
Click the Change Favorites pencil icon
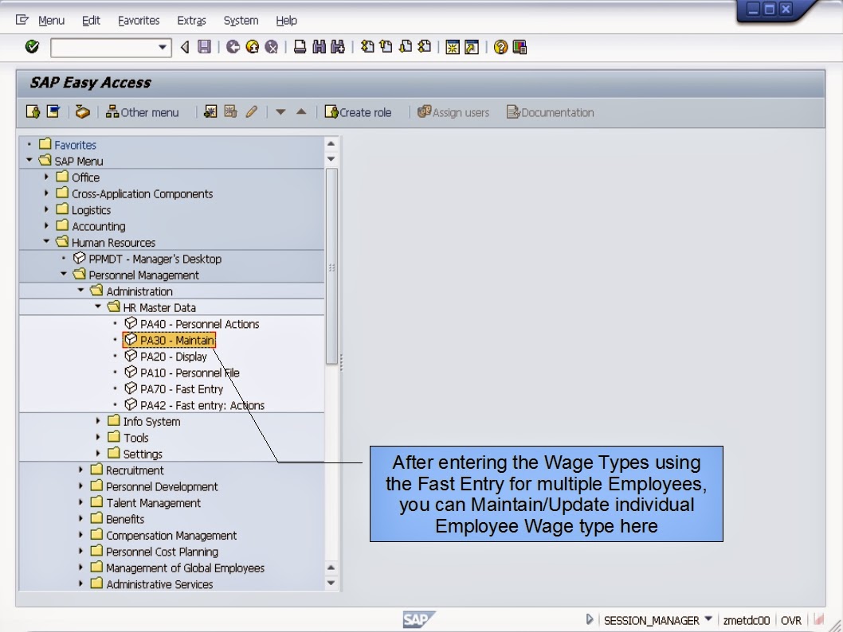click(251, 111)
